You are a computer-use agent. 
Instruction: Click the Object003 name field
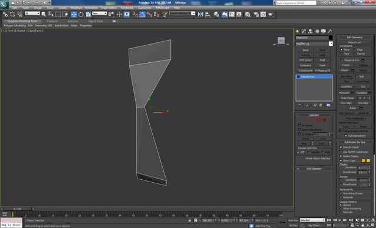coord(312,38)
